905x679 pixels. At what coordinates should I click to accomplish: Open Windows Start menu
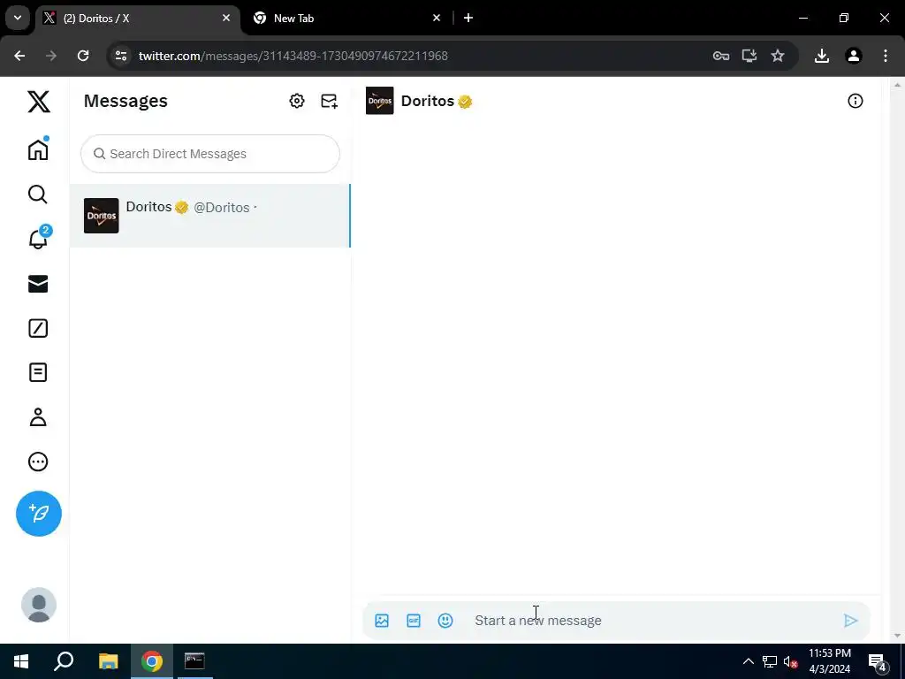pos(21,661)
